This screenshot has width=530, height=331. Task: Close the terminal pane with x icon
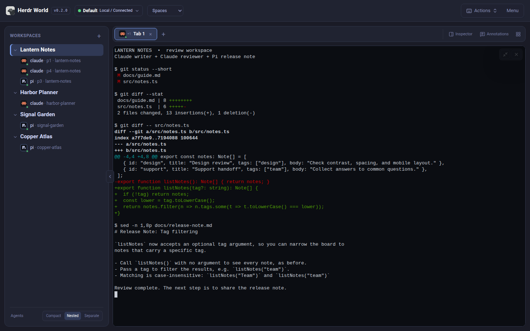(x=516, y=54)
